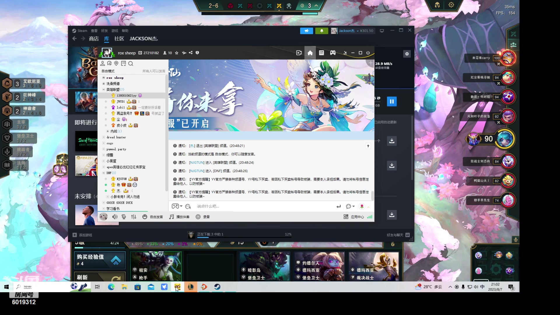Click the signal strength bars in YY
Viewport: 560px width, 315px height.
pos(370,217)
